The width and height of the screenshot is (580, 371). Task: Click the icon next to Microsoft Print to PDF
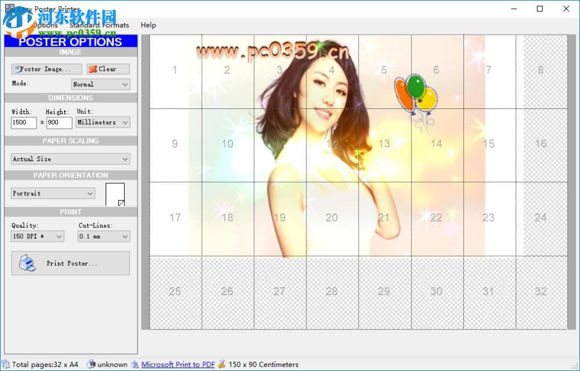click(135, 365)
